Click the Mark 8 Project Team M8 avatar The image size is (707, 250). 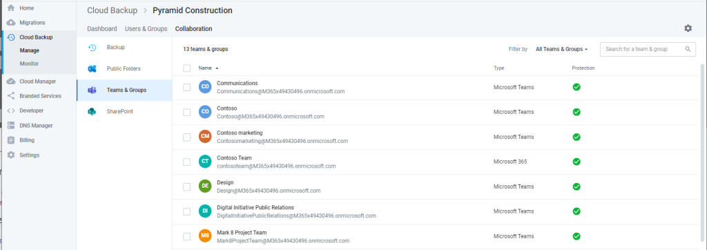coord(205,236)
